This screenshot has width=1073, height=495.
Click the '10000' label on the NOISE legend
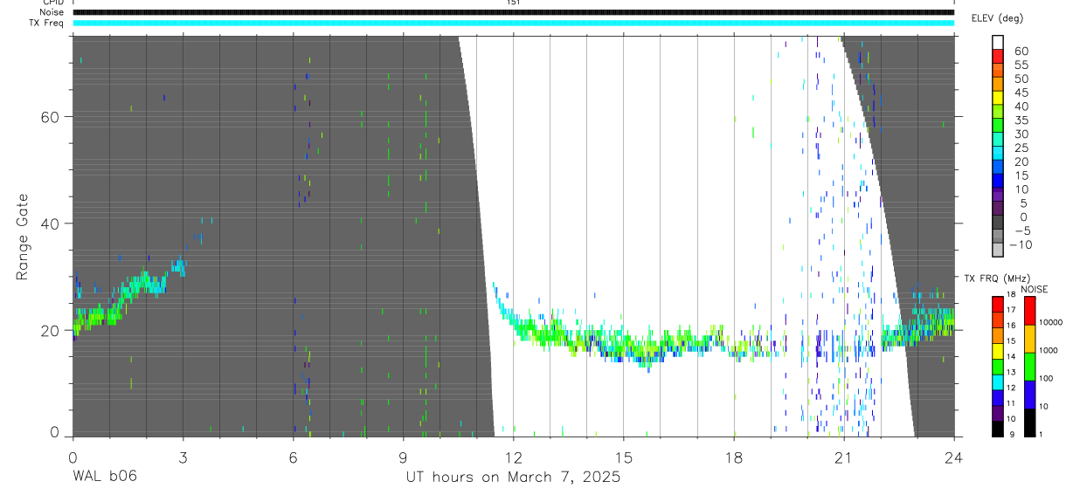[1050, 322]
